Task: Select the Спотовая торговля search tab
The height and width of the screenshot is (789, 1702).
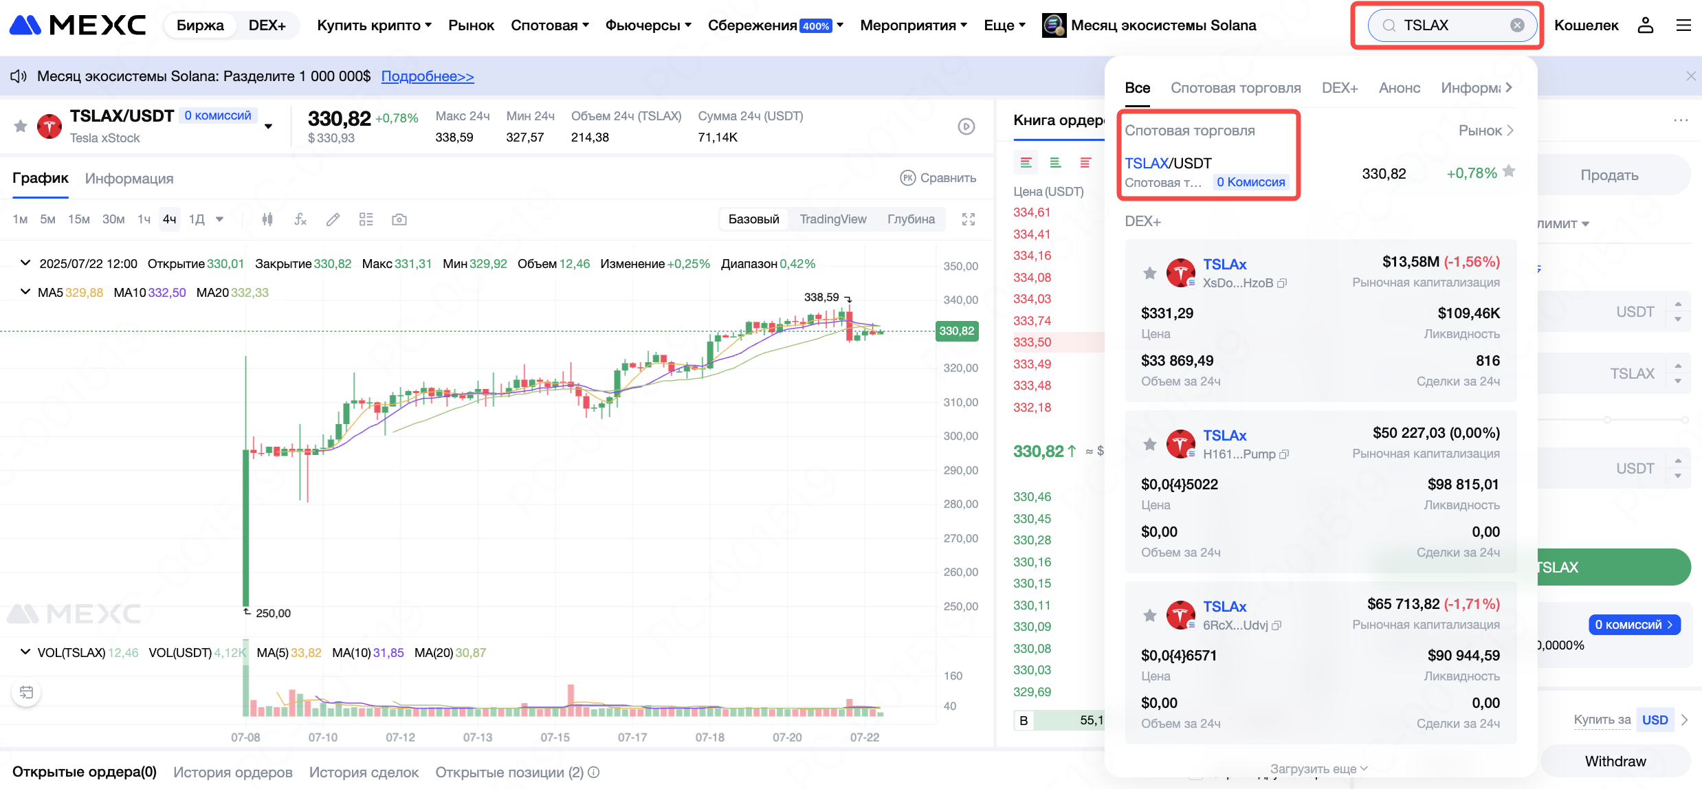Action: point(1235,88)
